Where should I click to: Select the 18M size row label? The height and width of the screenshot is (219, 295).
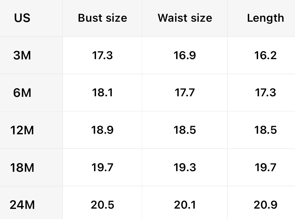click(22, 168)
